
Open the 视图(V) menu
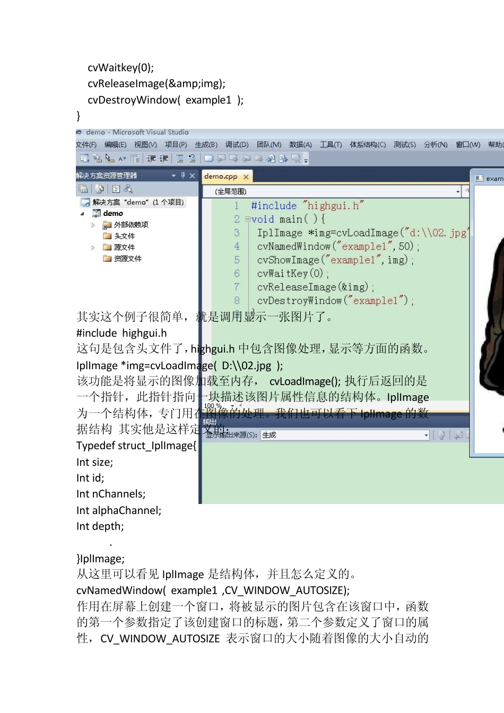(145, 144)
